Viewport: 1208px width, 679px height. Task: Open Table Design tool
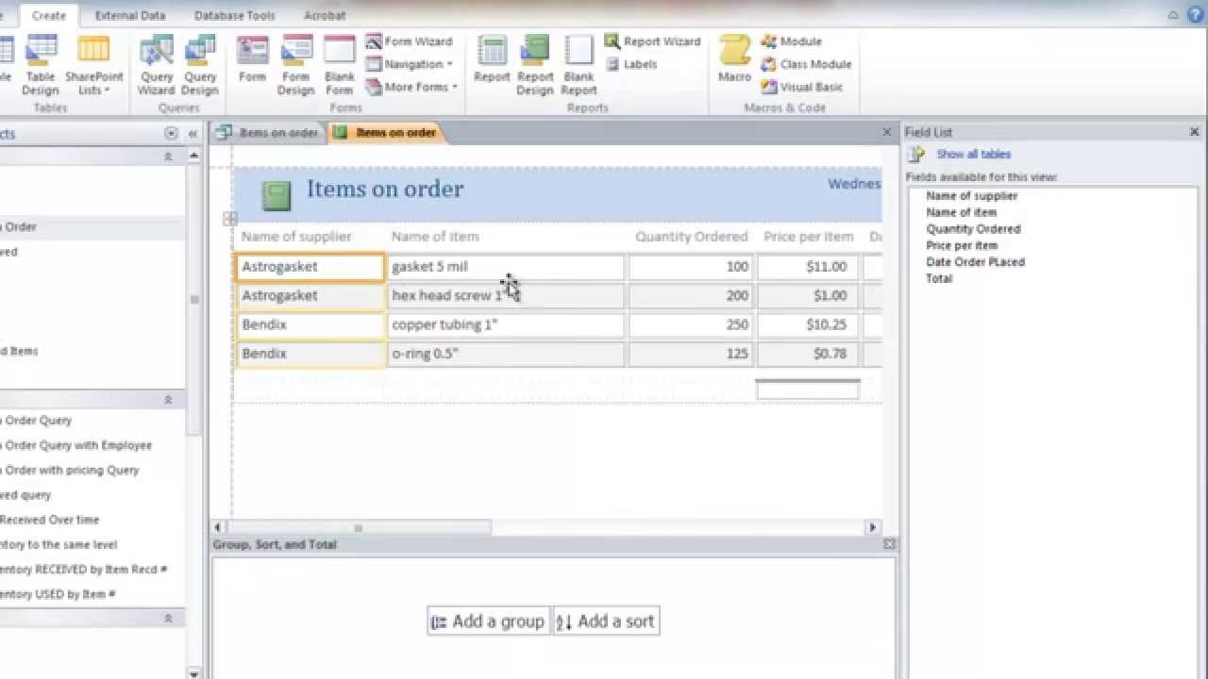click(41, 65)
